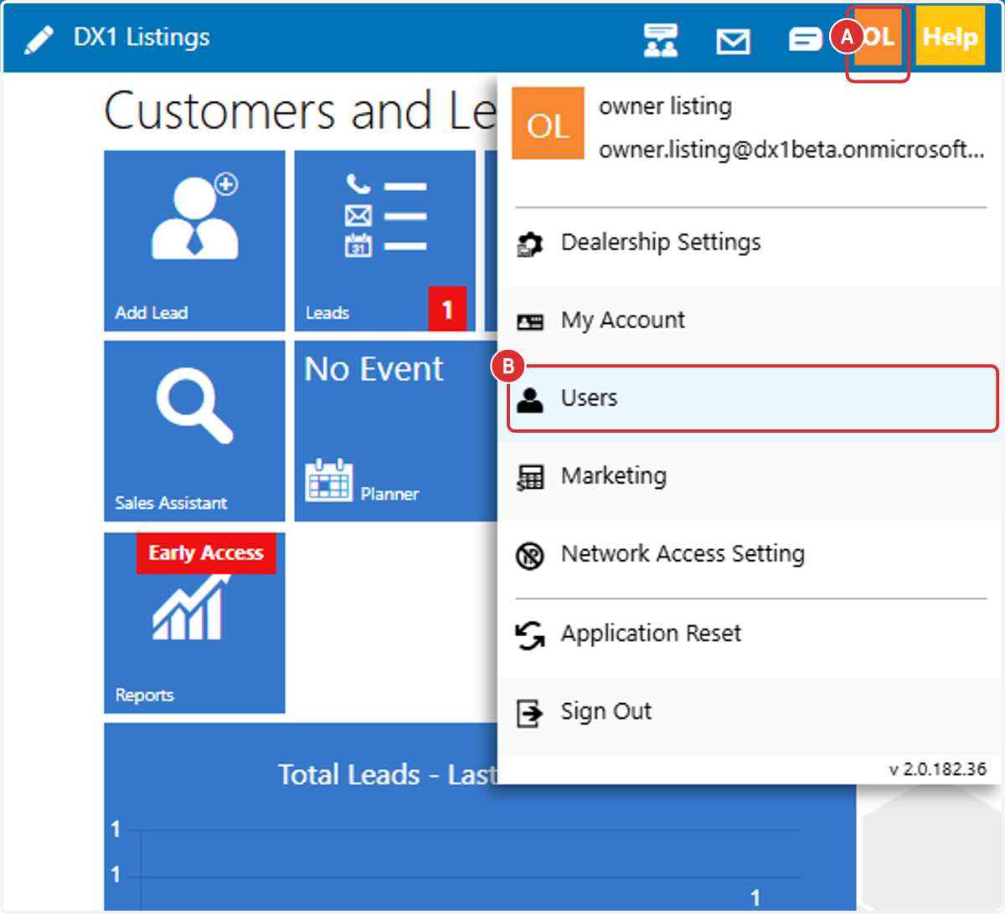Click the No Event planner text

374,369
